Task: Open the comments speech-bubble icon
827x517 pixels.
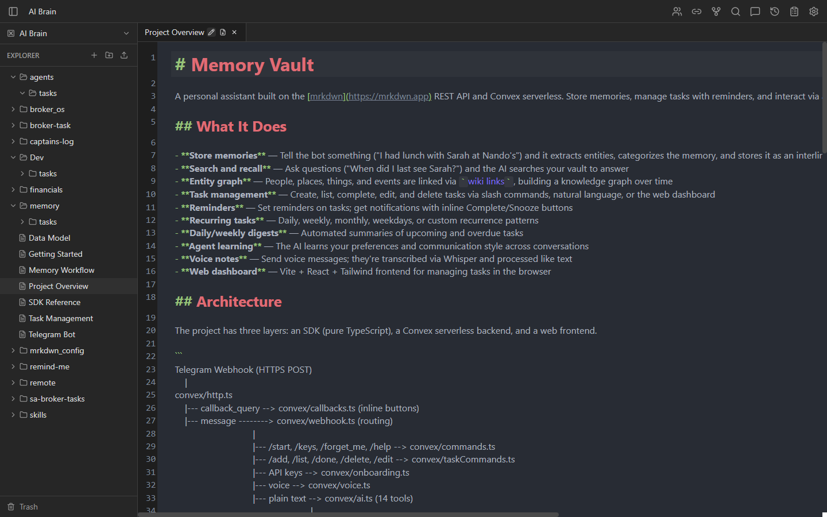Action: point(755,11)
